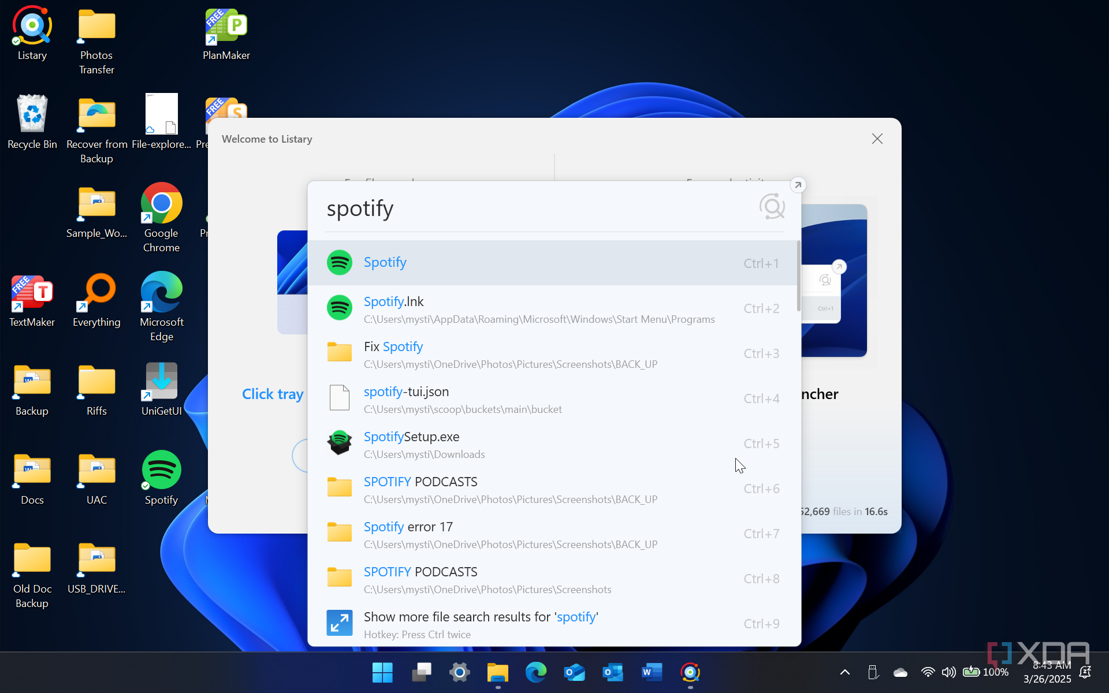Click the pop-out arrow on search bar
This screenshot has height=693, width=1109.
point(798,185)
